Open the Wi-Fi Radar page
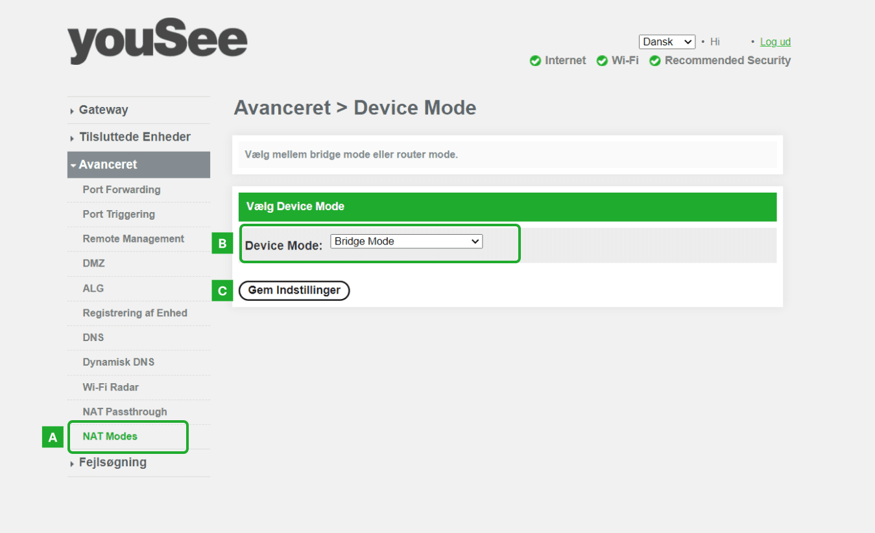This screenshot has width=875, height=533. point(110,387)
